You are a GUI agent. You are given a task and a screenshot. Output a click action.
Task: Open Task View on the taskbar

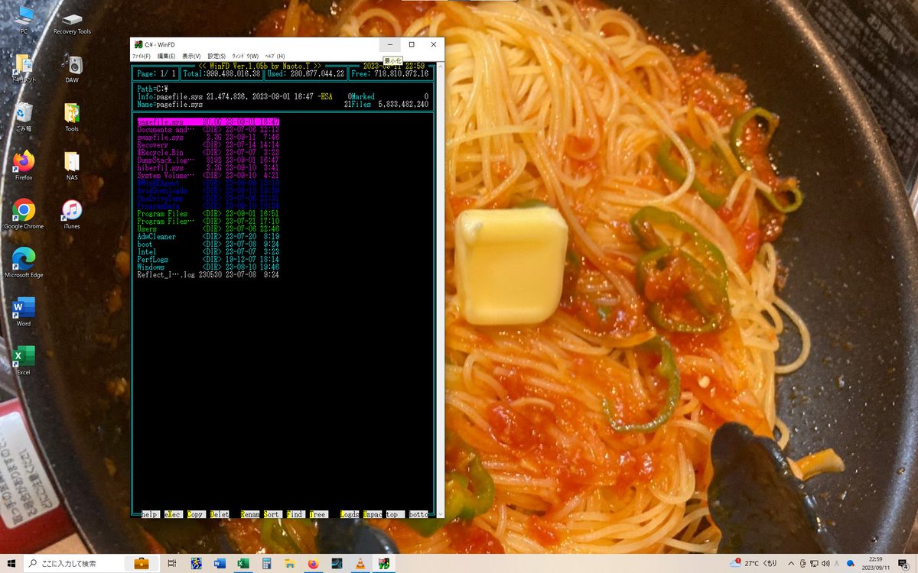click(172, 563)
